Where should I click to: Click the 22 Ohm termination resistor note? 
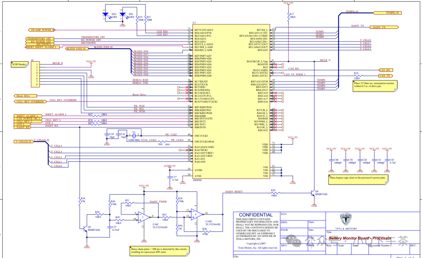coord(375,86)
